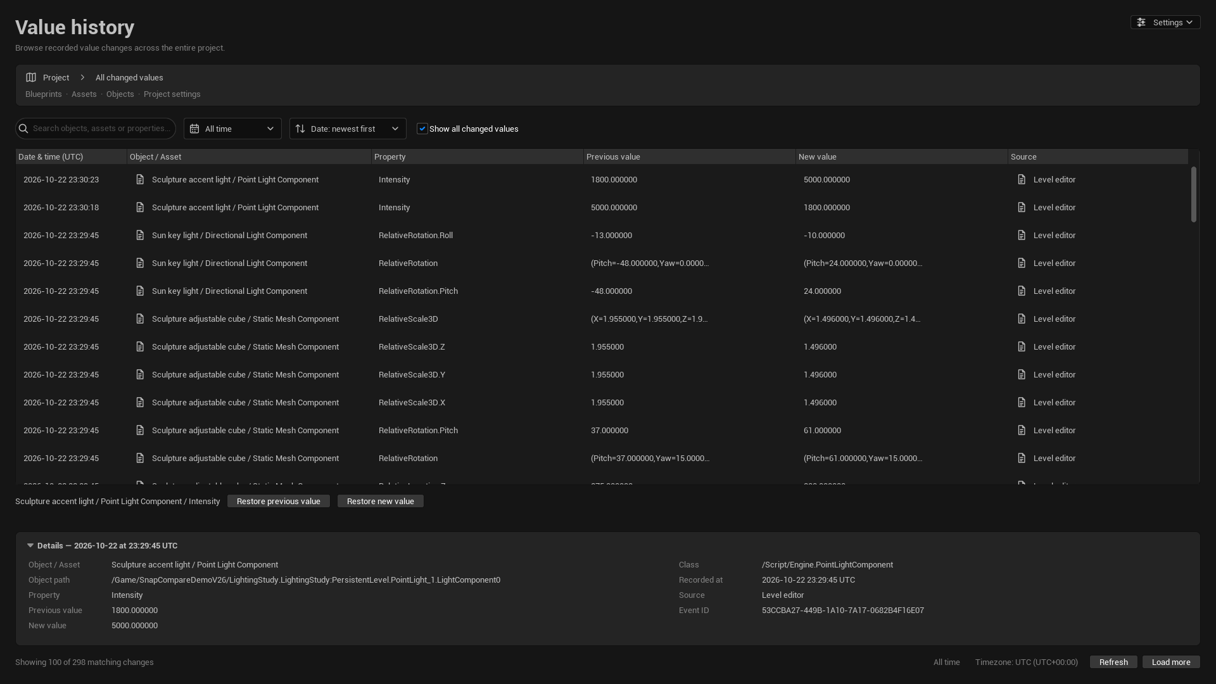Screen dimensions: 1216x684
Task: Select the Blueprints filter link
Action: [44, 94]
